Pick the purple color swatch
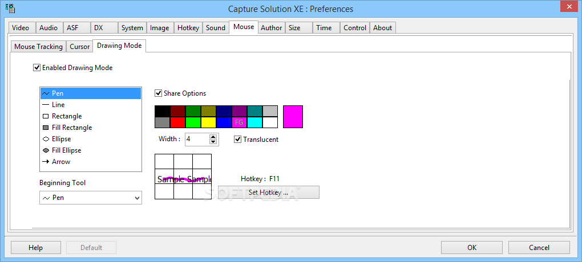 [240, 111]
